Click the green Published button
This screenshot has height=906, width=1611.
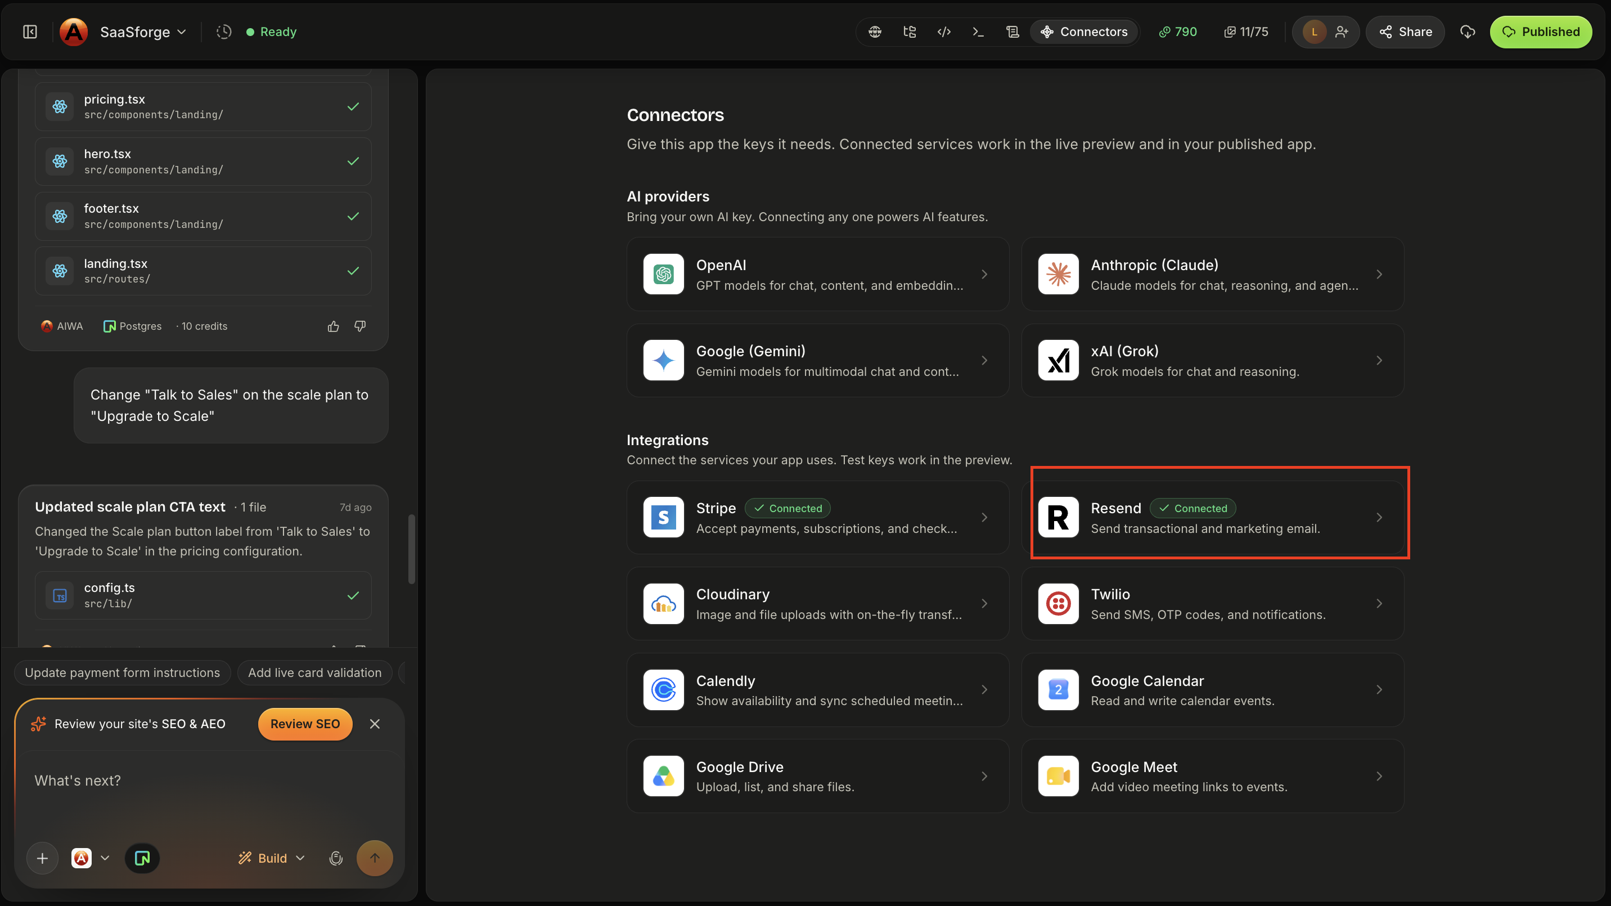pyautogui.click(x=1540, y=32)
